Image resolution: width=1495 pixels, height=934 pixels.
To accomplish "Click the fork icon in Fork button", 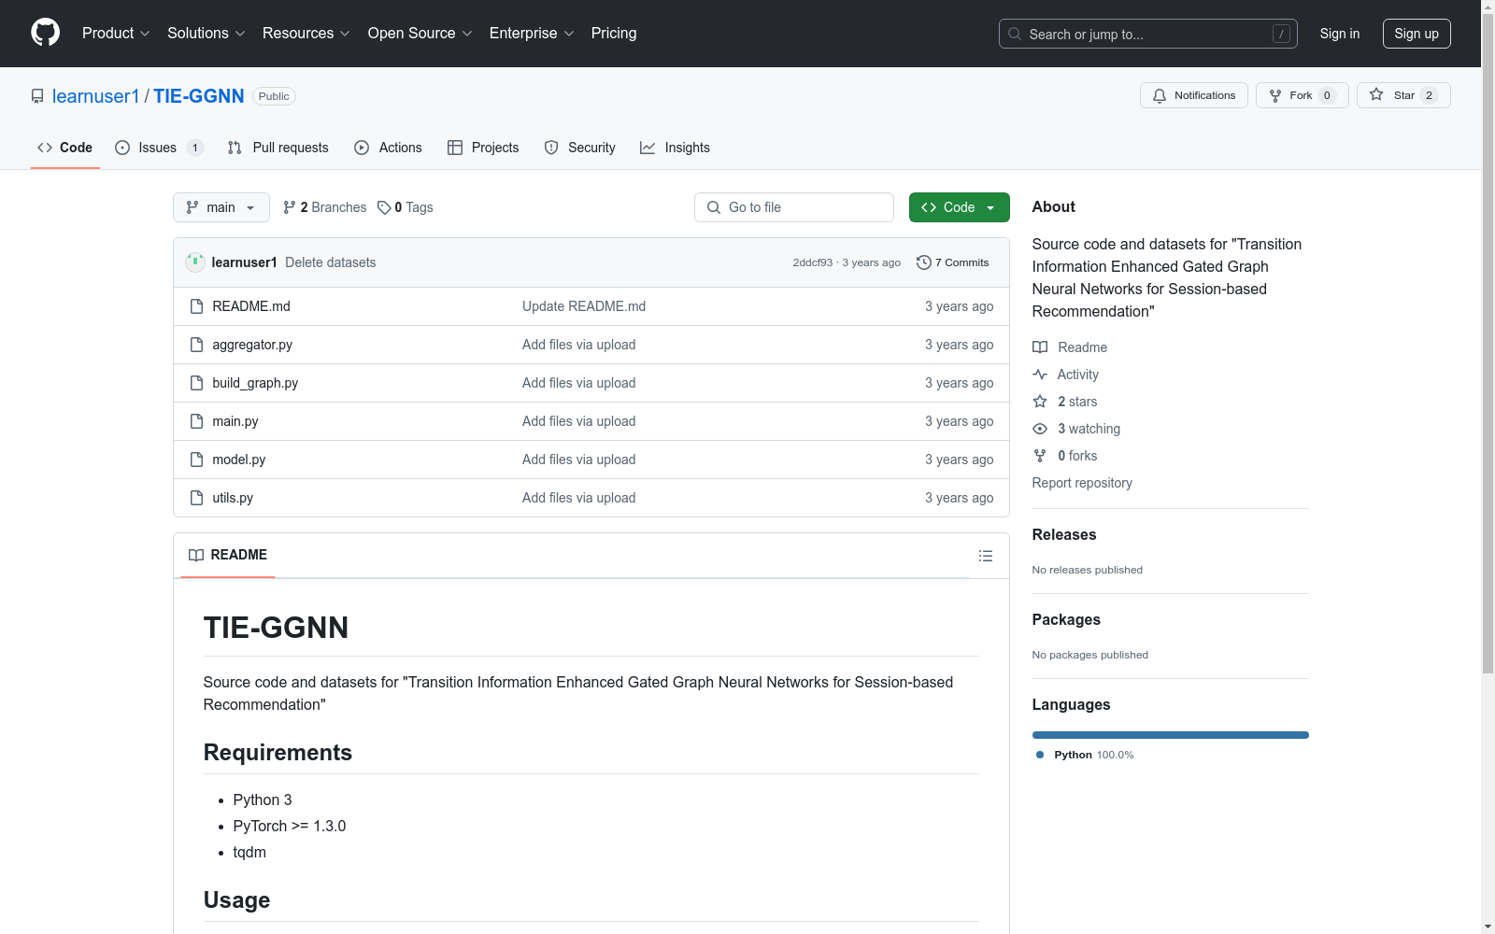I will 1275,95.
